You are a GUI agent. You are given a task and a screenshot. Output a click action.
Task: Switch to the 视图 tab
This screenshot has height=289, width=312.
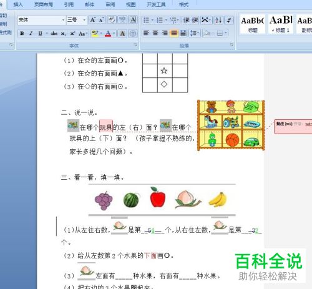click(x=131, y=4)
